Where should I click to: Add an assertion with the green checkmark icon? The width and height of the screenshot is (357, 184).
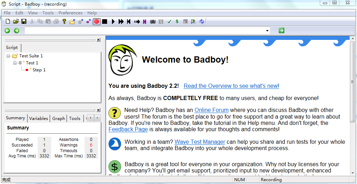[169, 22]
